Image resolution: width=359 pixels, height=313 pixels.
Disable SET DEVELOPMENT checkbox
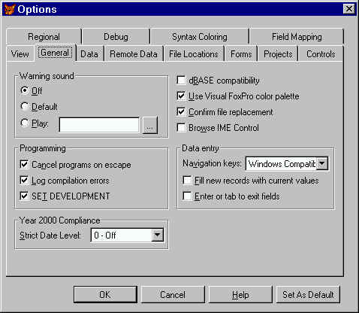pyautogui.click(x=24, y=196)
